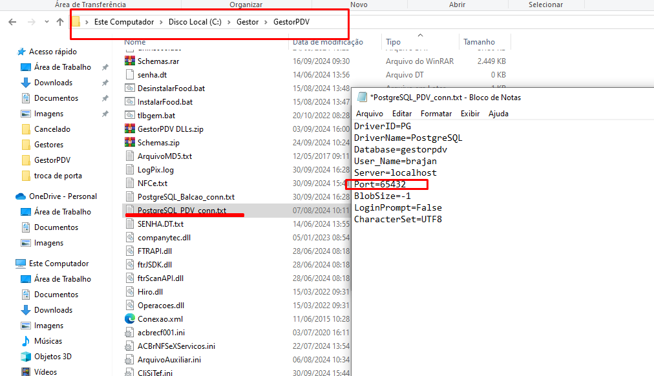Open the Arquivo menu in Notepad
The width and height of the screenshot is (654, 376).
[370, 113]
